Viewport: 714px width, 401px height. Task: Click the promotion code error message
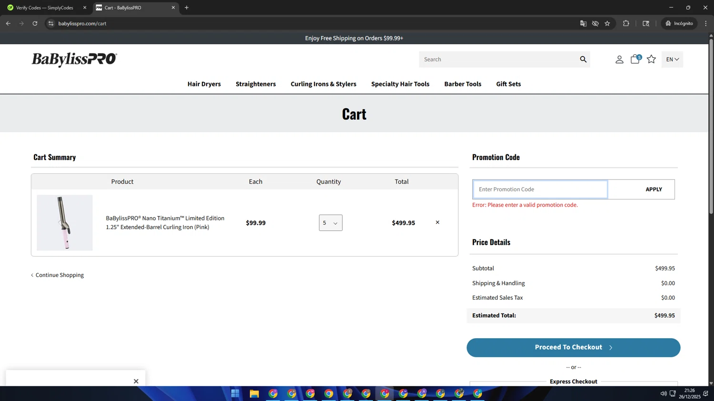tap(525, 205)
